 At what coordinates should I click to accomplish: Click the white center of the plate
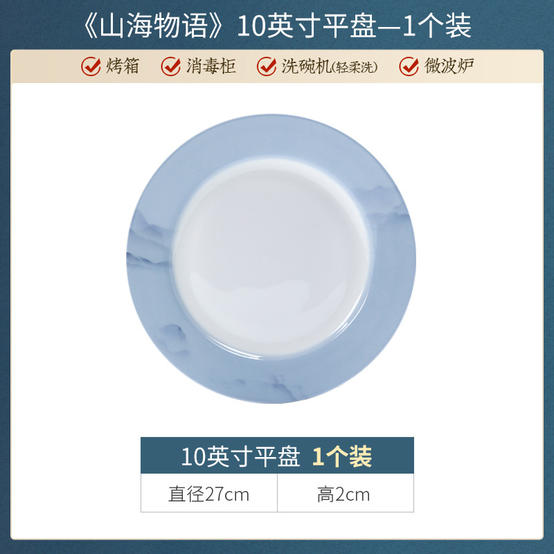pos(271,258)
